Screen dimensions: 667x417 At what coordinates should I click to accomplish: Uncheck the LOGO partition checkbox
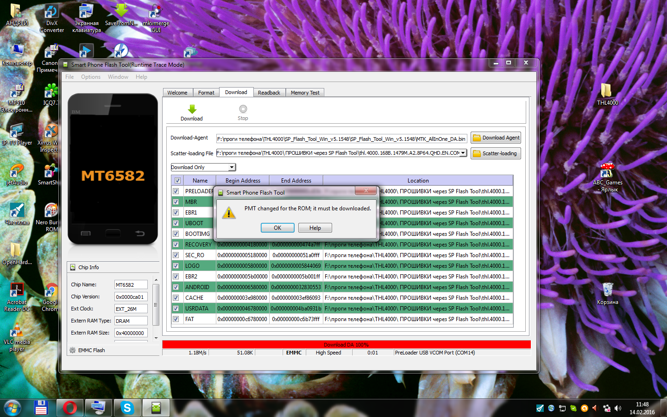point(176,266)
